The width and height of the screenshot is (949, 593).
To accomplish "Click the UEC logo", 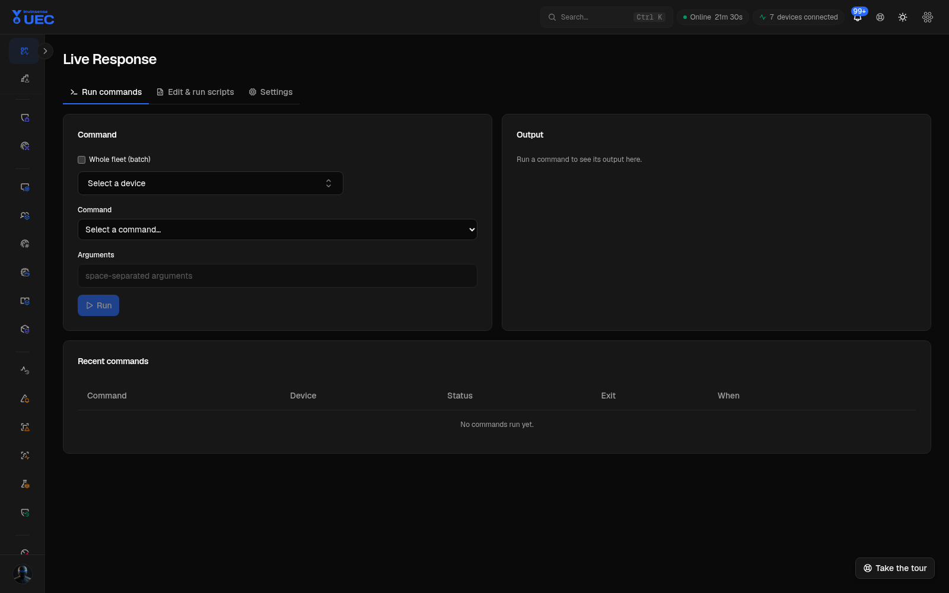I will [x=33, y=17].
